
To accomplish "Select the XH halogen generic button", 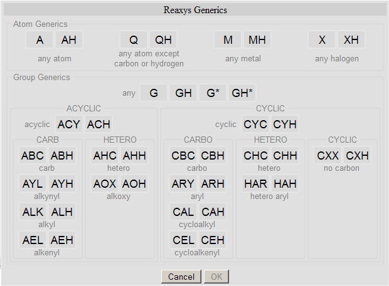I will (351, 40).
